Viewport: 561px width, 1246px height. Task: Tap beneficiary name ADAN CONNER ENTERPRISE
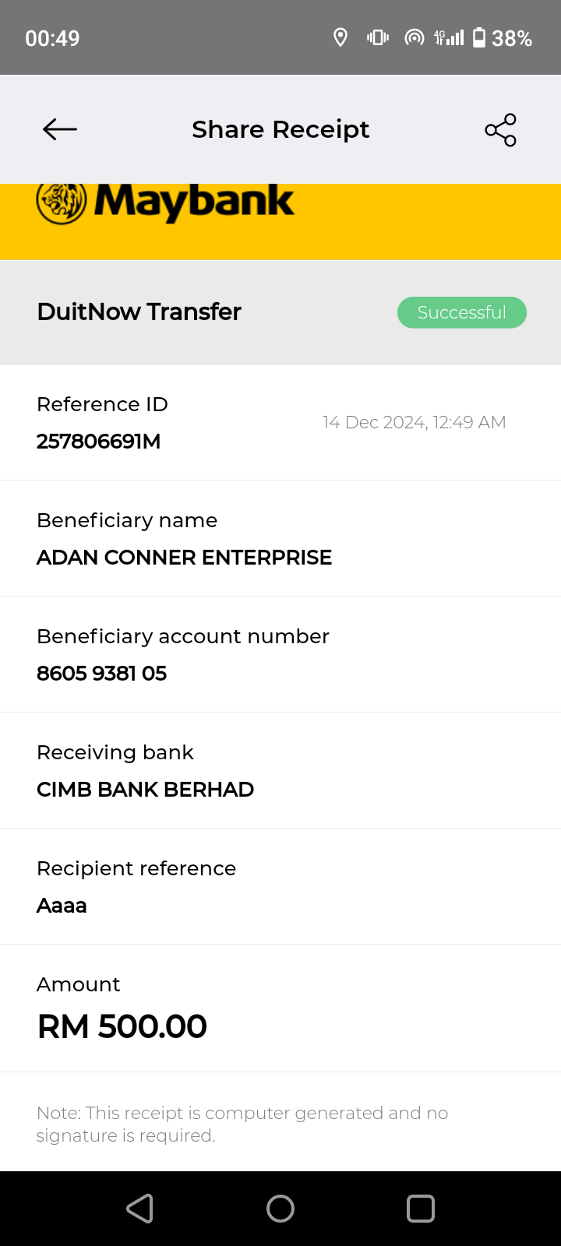point(185,558)
